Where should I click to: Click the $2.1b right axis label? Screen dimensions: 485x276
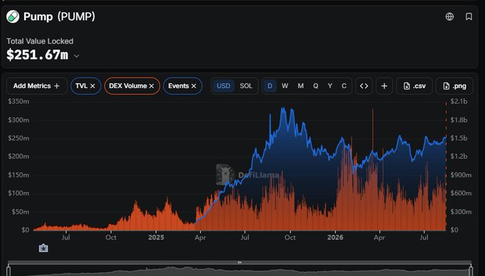point(459,102)
